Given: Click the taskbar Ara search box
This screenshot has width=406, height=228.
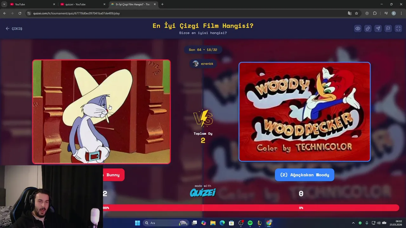Looking at the screenshot, I should coord(166,223).
